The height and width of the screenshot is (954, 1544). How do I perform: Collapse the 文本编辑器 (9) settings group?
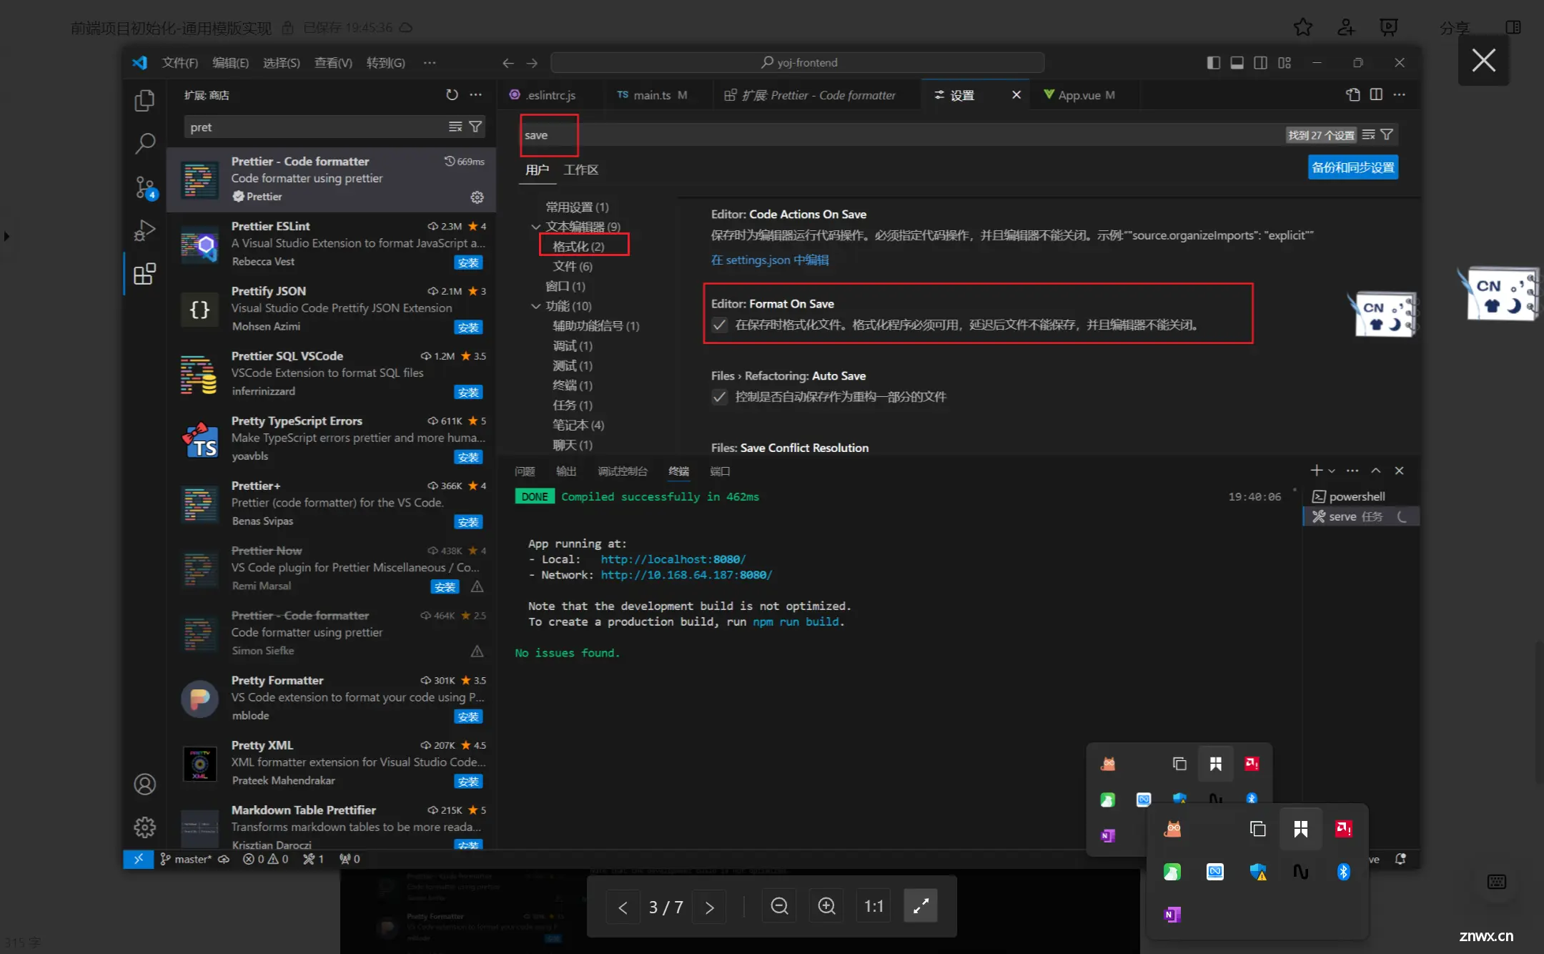(x=535, y=227)
